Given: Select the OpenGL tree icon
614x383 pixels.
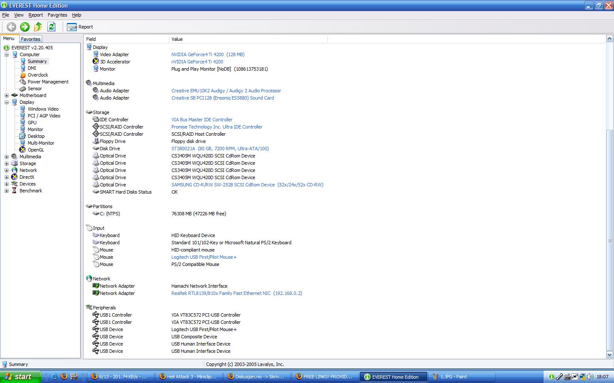Looking at the screenshot, I should tap(23, 150).
